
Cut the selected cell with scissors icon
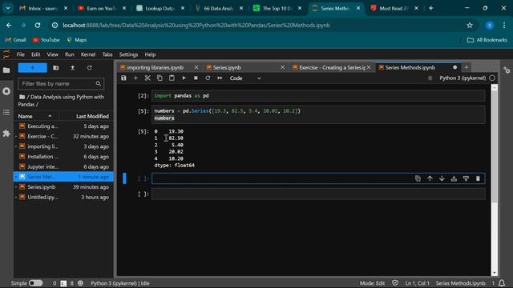click(147, 78)
